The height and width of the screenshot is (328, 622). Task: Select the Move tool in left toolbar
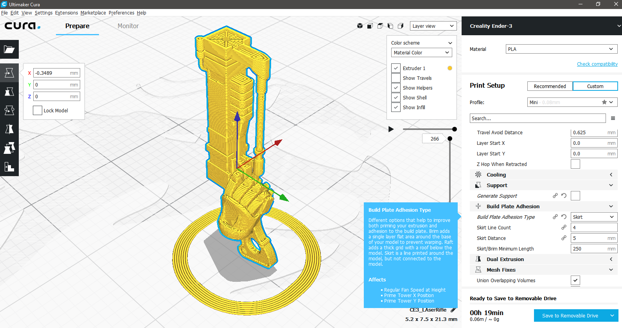(x=9, y=73)
